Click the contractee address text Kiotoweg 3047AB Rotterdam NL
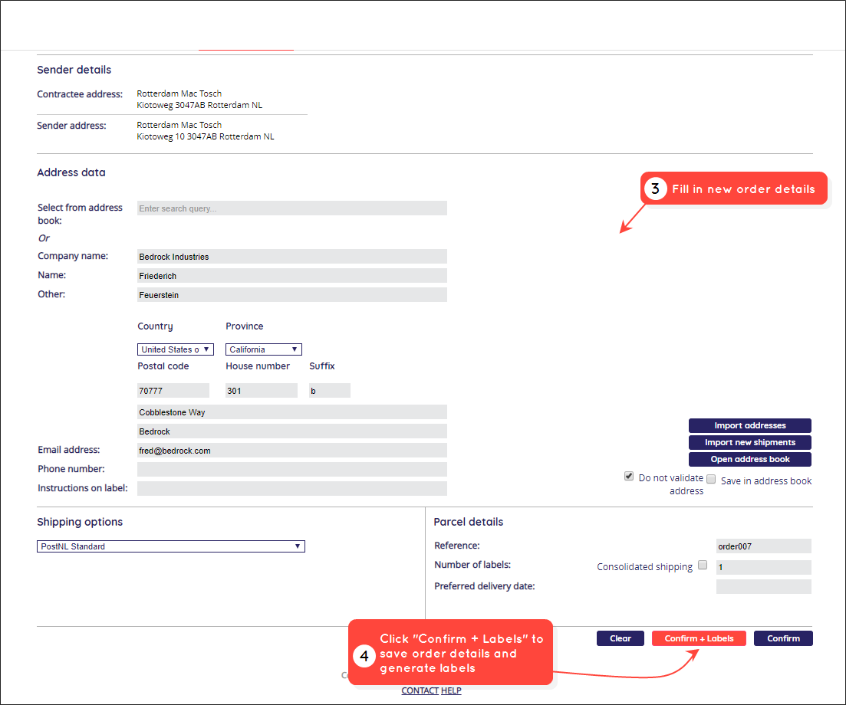Image resolution: width=846 pixels, height=705 pixels. coord(199,105)
